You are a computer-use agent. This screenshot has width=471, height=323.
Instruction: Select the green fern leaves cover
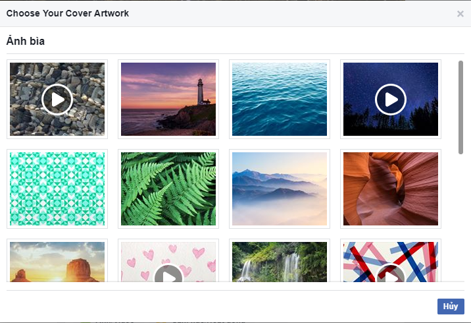168,189
